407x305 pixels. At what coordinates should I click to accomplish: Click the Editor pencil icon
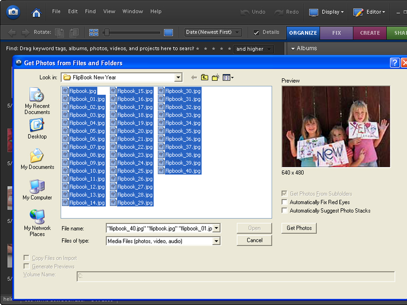(x=358, y=12)
